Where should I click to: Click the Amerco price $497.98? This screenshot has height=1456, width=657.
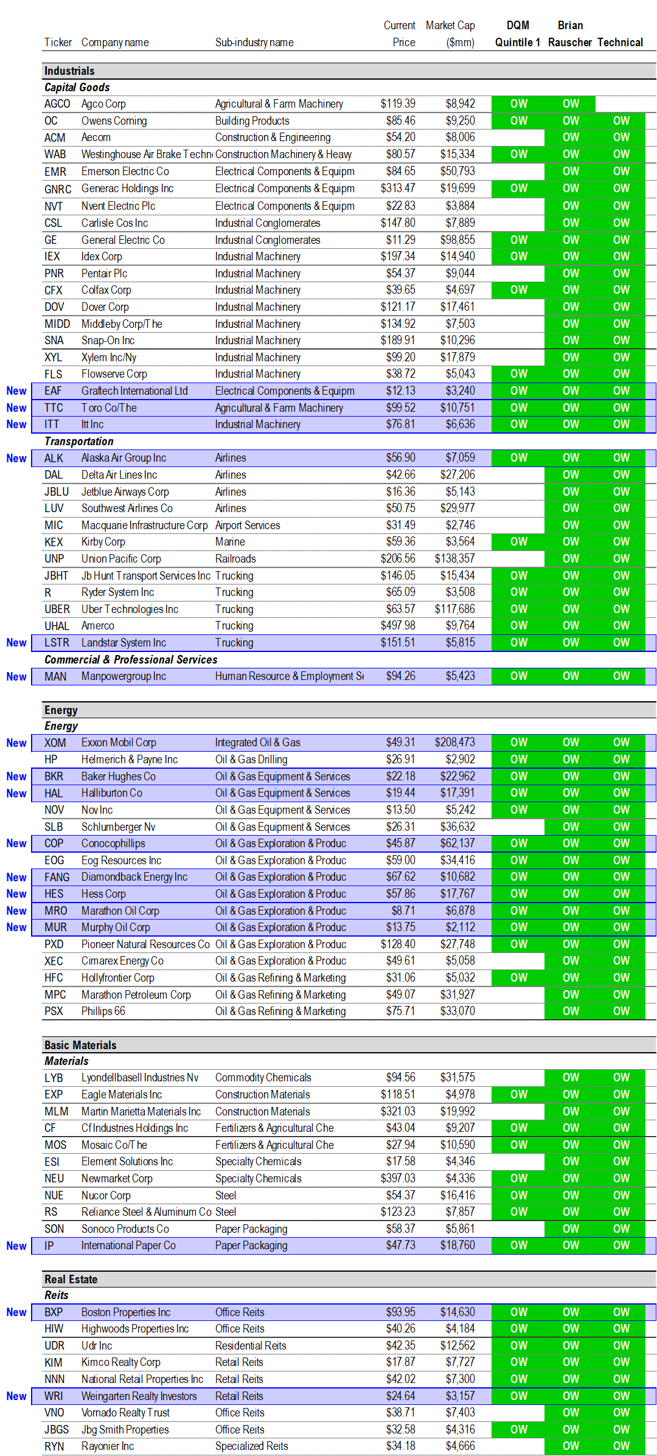click(x=398, y=626)
